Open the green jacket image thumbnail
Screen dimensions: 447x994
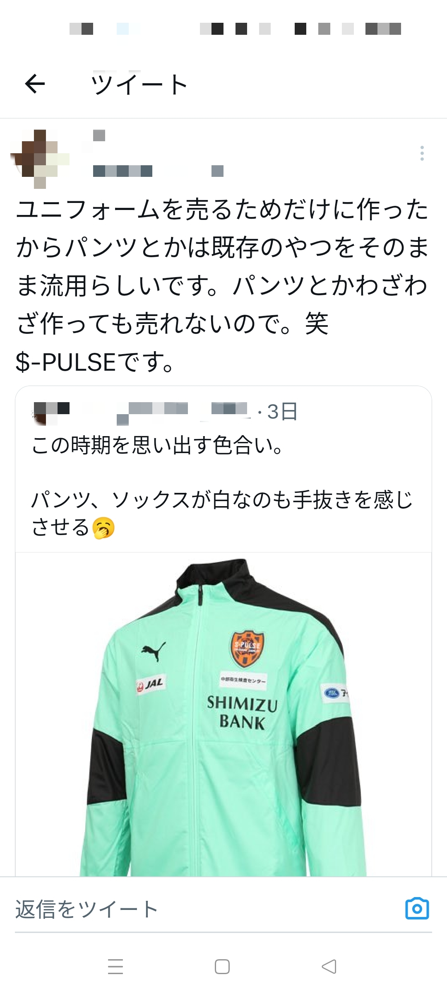coord(223,714)
